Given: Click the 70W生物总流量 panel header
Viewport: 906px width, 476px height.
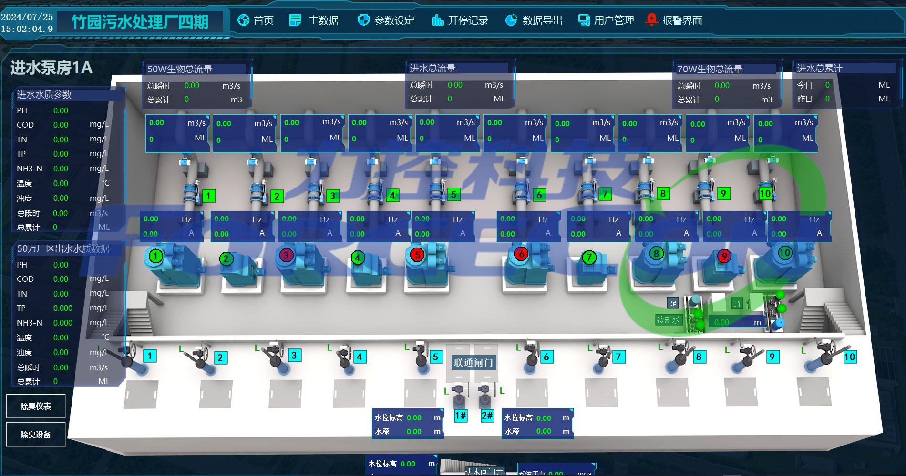Looking at the screenshot, I should pos(726,69).
